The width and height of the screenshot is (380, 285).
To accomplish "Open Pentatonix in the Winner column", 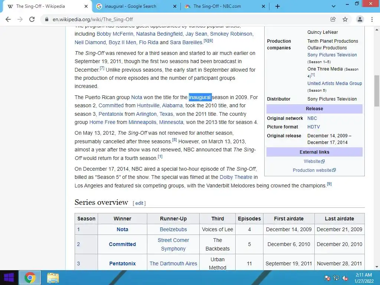I will (122, 263).
